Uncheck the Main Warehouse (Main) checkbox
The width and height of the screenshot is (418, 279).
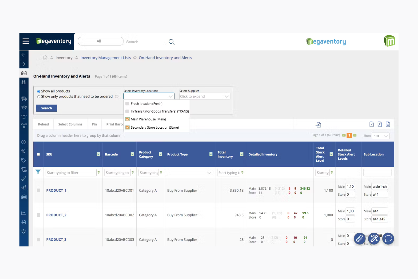[x=127, y=119]
